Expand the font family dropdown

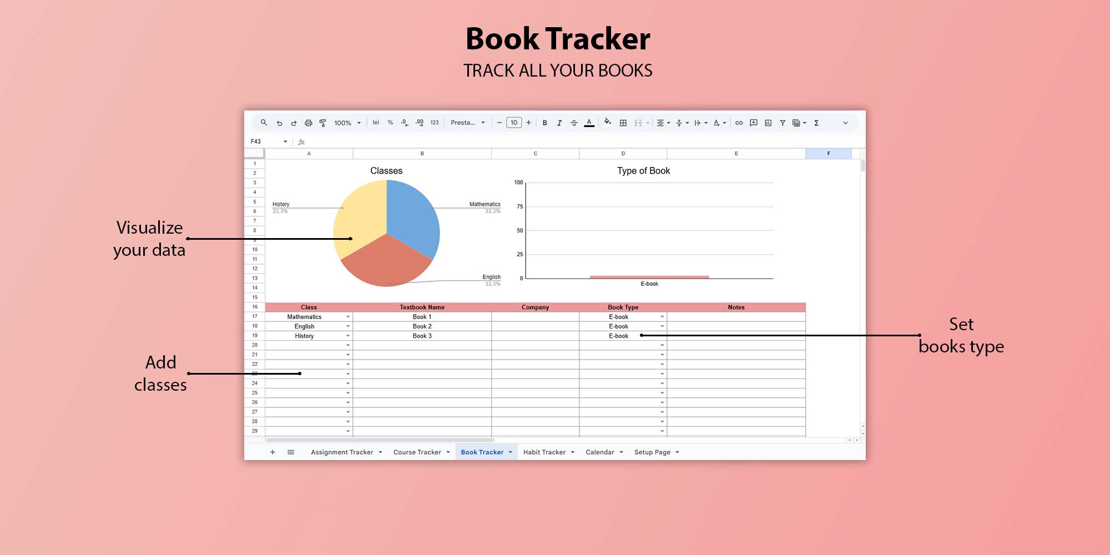coord(468,123)
